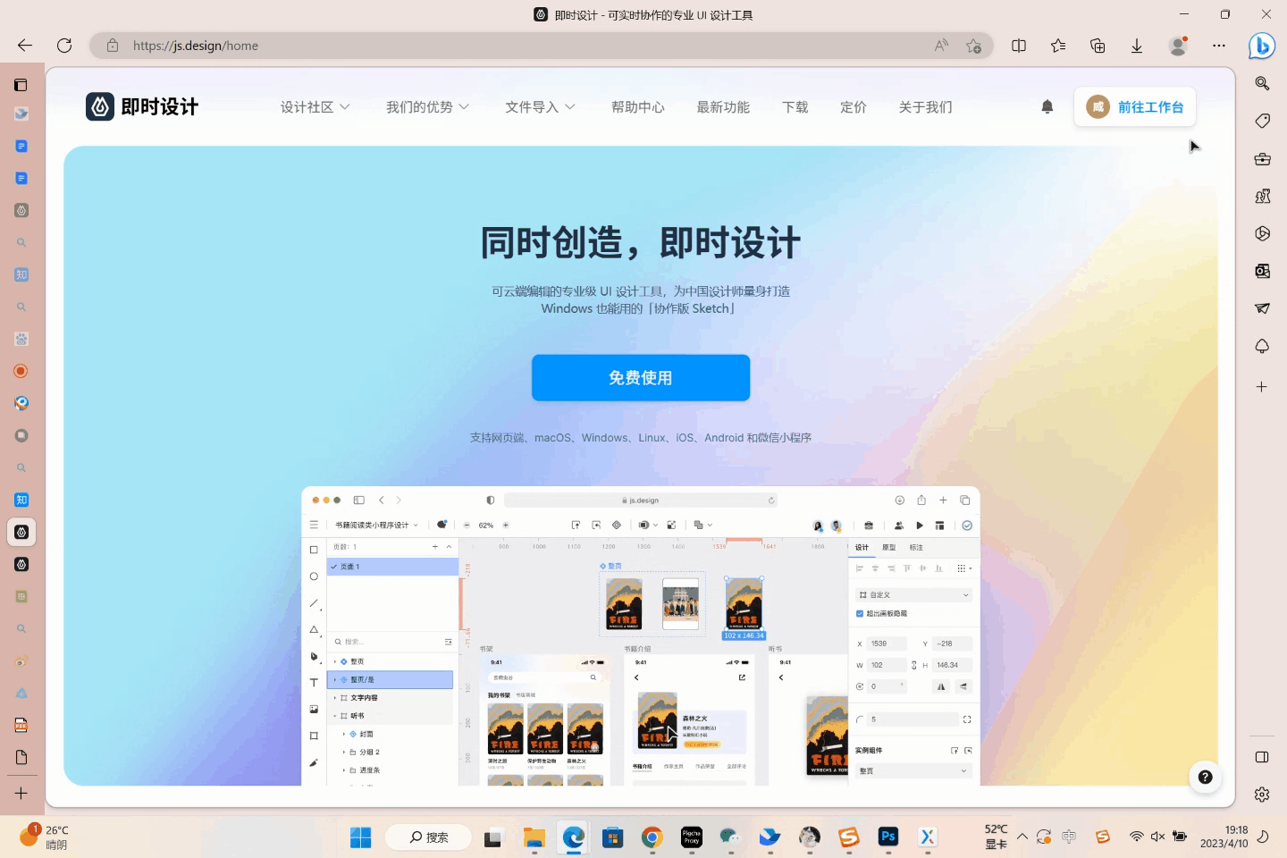Expand the 文件导入 dropdown menu
This screenshot has height=858, width=1287.
540,107
